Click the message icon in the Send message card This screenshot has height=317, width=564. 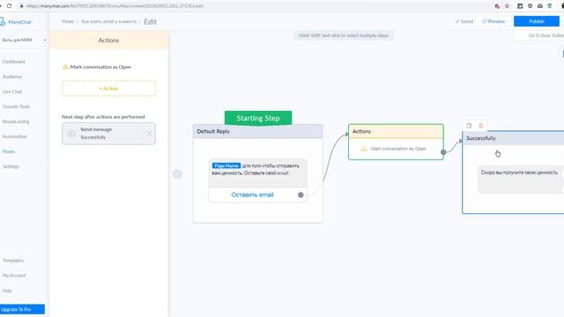point(72,133)
